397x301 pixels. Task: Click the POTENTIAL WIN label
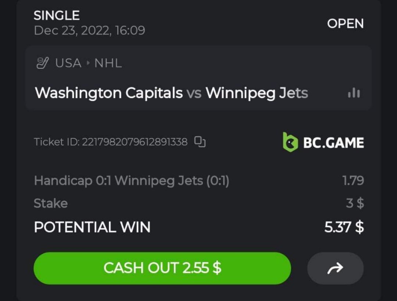click(x=92, y=228)
